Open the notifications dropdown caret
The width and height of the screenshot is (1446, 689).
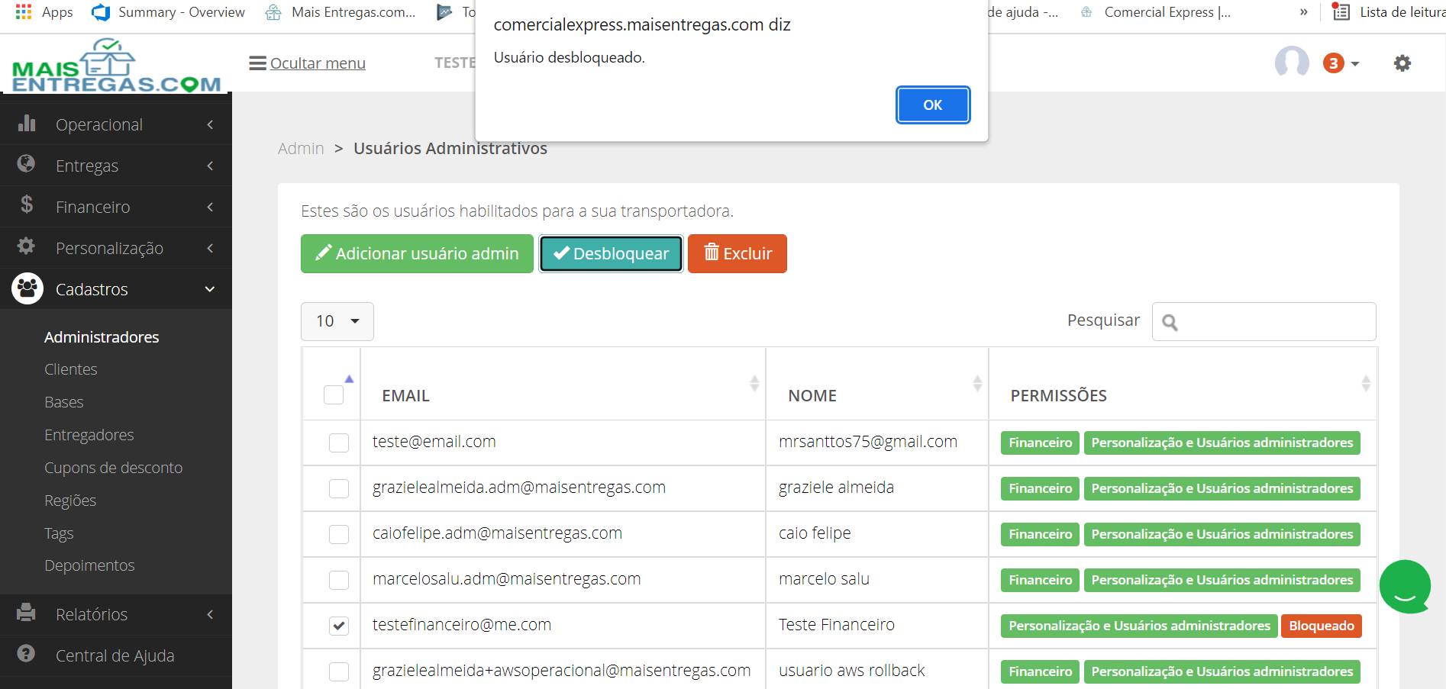click(1355, 64)
